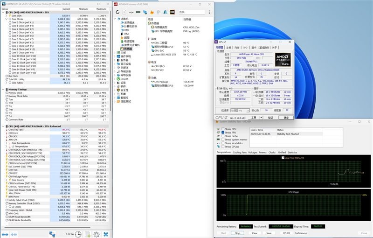This screenshot has height=238, width=373.
Task: Click the HWiNFO close X icon
Action: pos(106,234)
